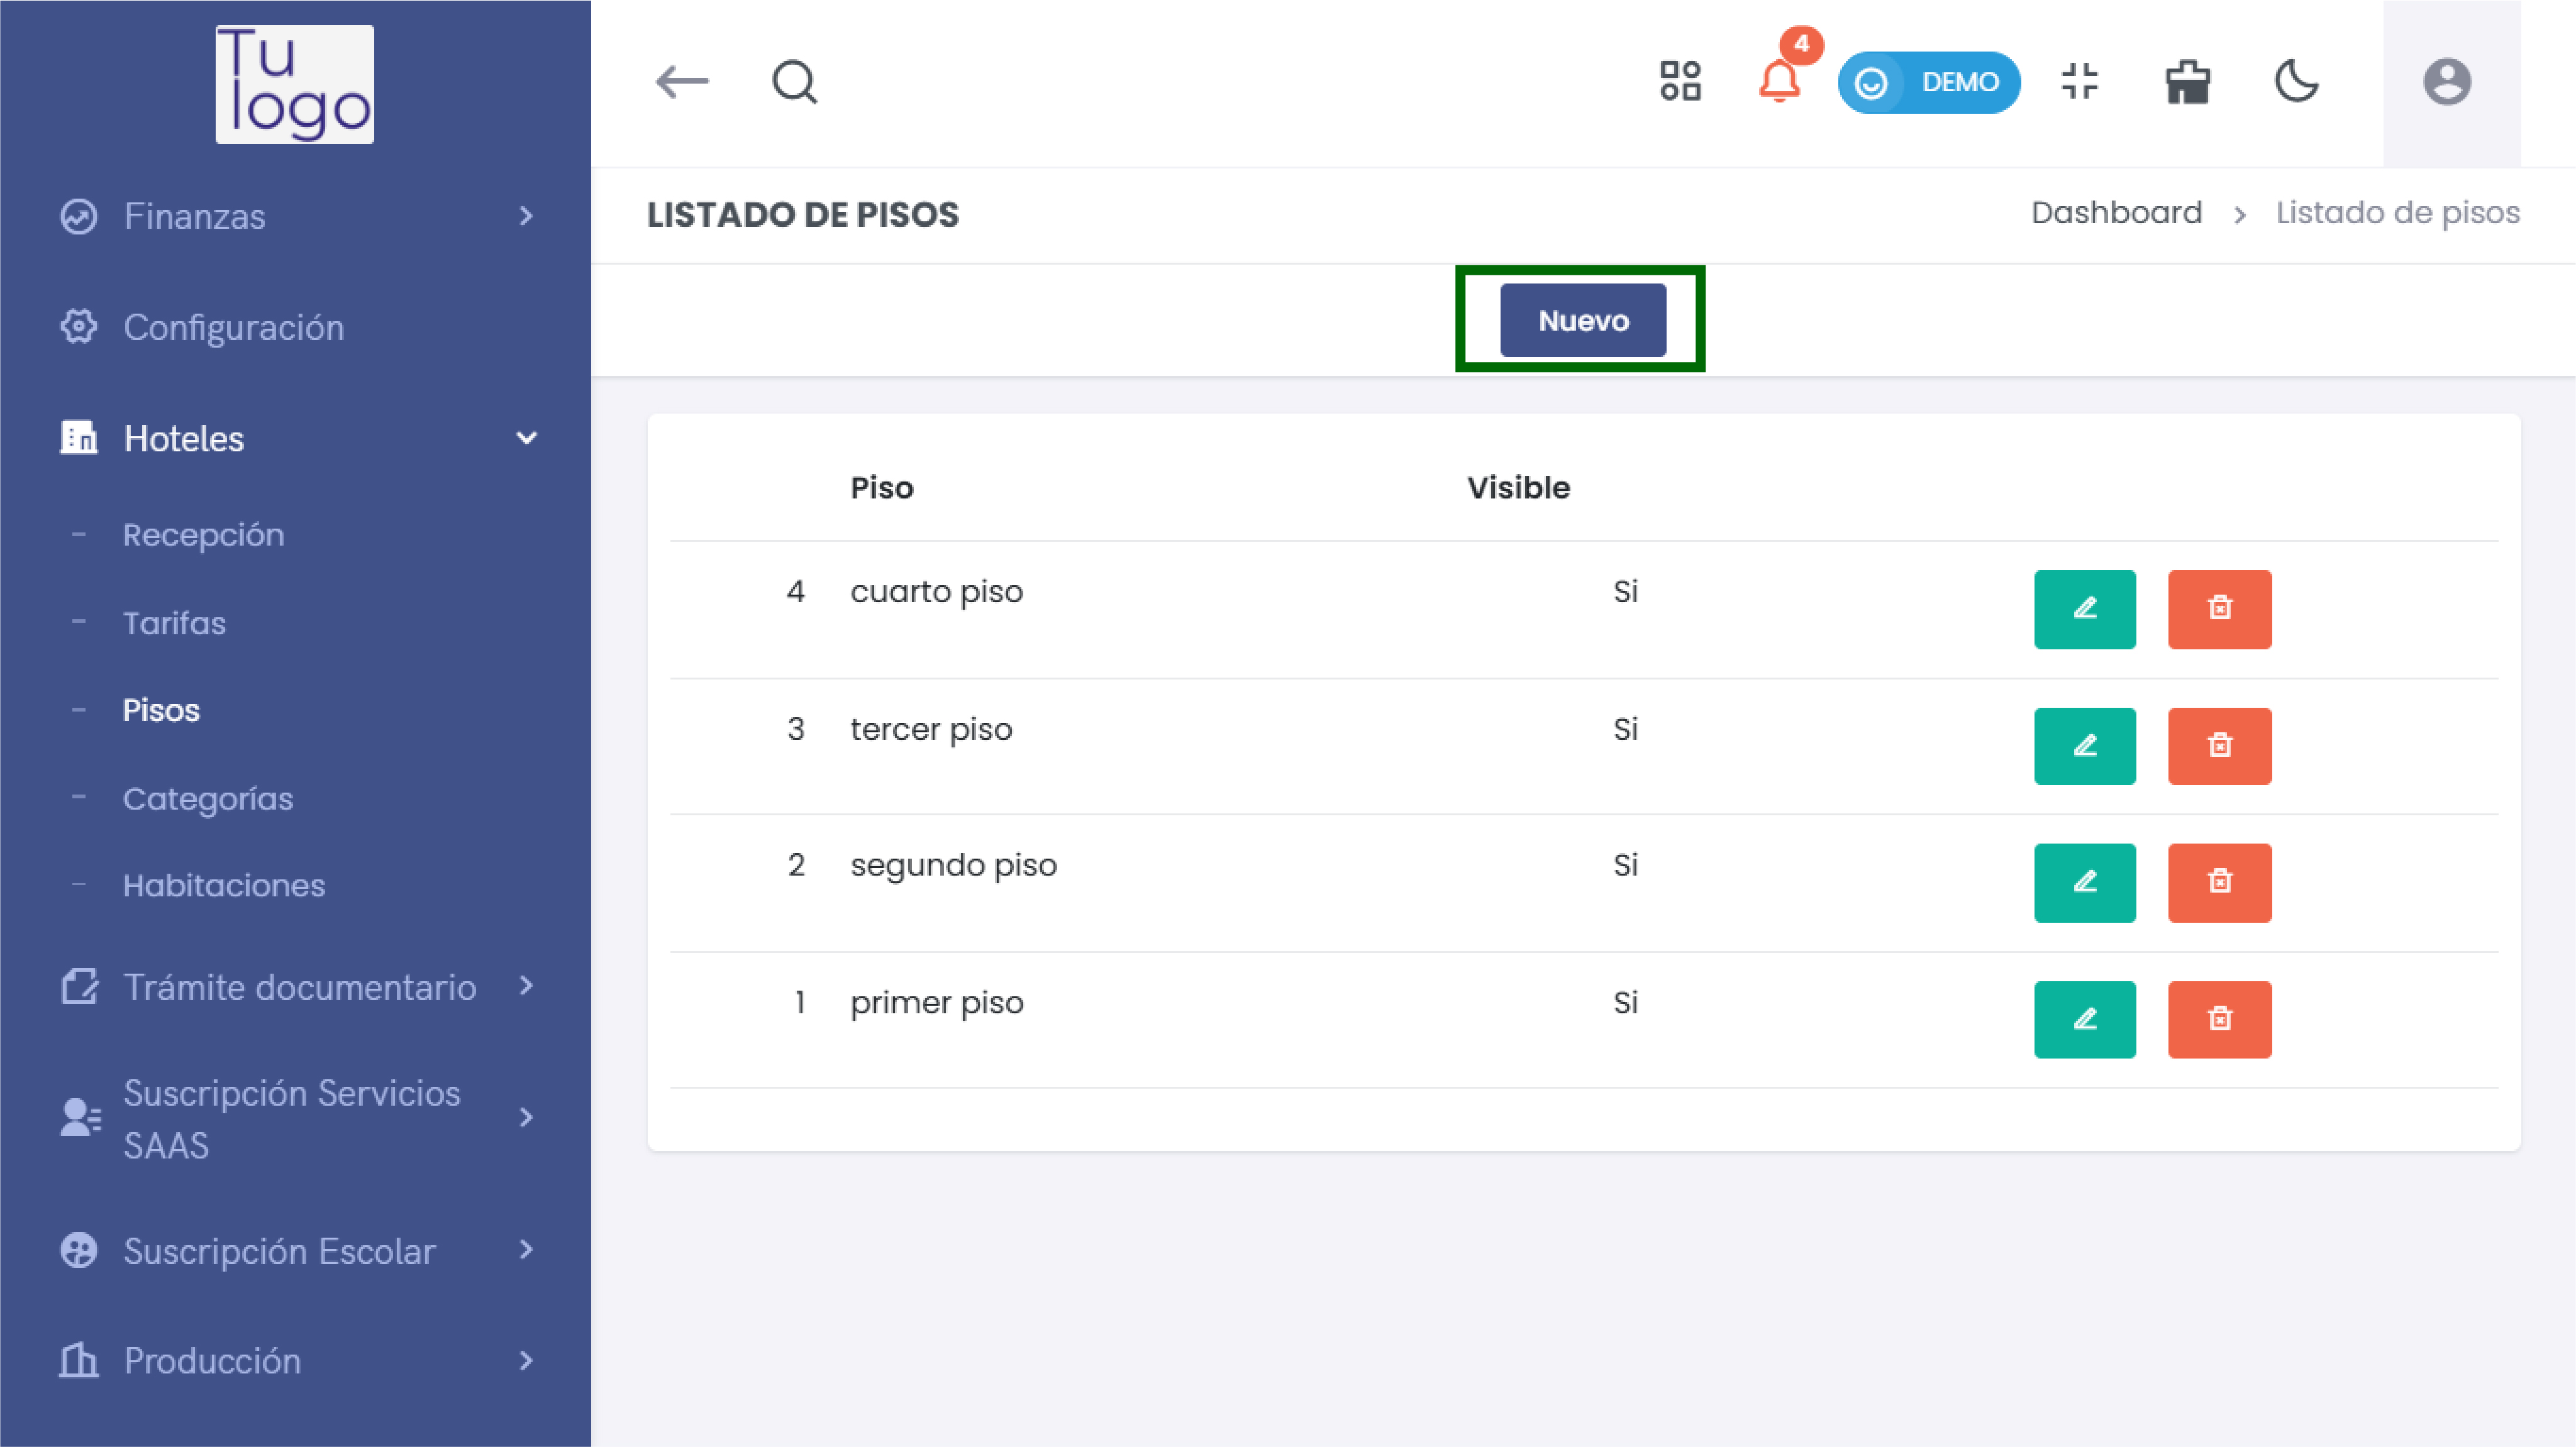Open Habitaciones in the sidebar

coord(224,886)
